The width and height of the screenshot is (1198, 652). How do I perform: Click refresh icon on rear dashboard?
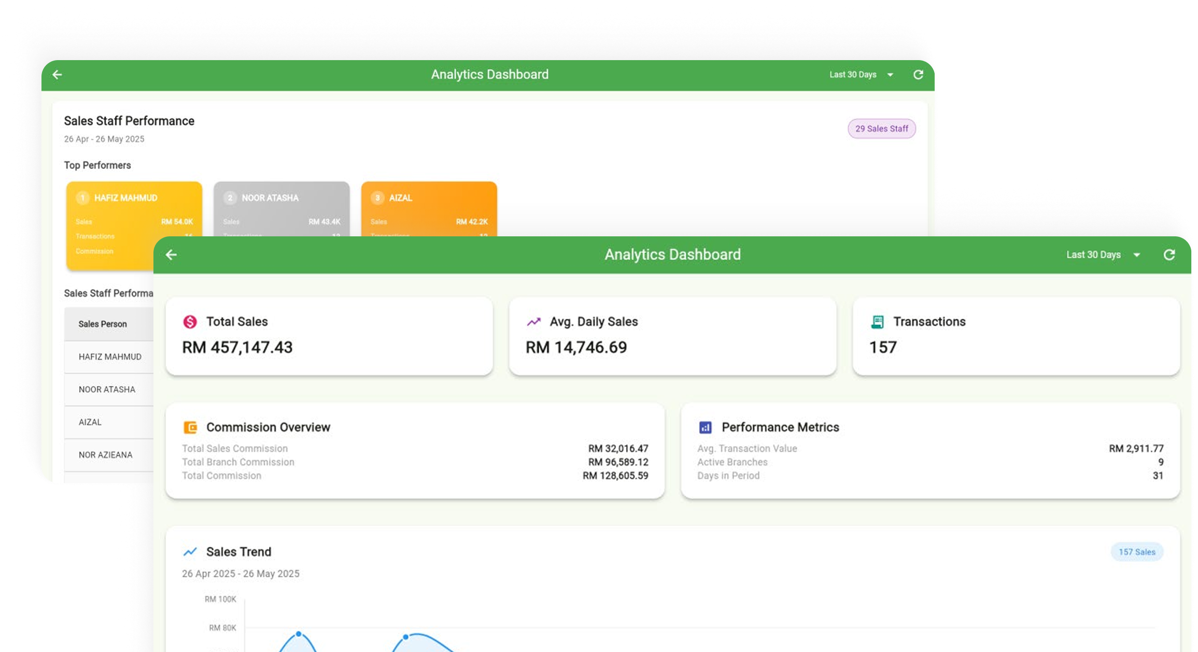pyautogui.click(x=918, y=75)
